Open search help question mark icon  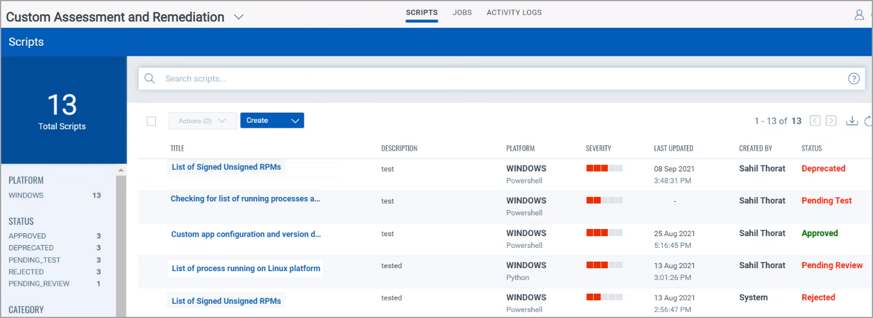pos(853,78)
